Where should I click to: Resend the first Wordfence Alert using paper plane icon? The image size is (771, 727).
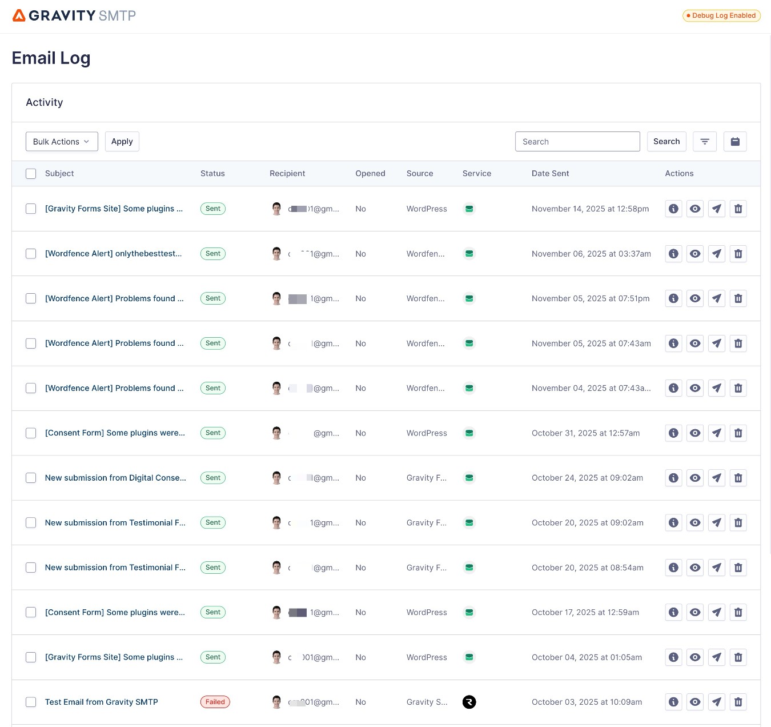tap(717, 253)
